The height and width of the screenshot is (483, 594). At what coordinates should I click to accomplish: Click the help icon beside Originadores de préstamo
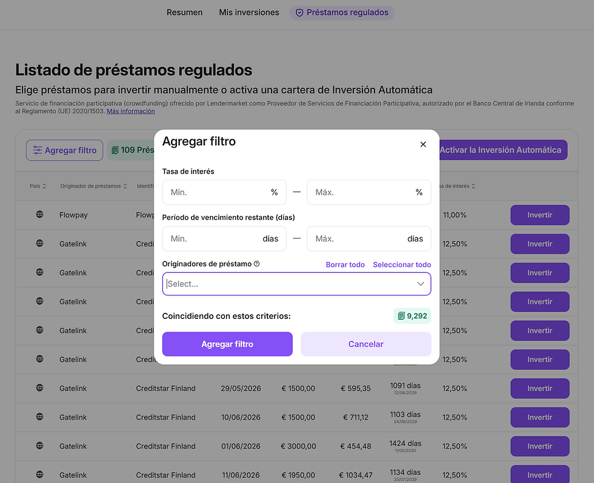click(x=256, y=264)
